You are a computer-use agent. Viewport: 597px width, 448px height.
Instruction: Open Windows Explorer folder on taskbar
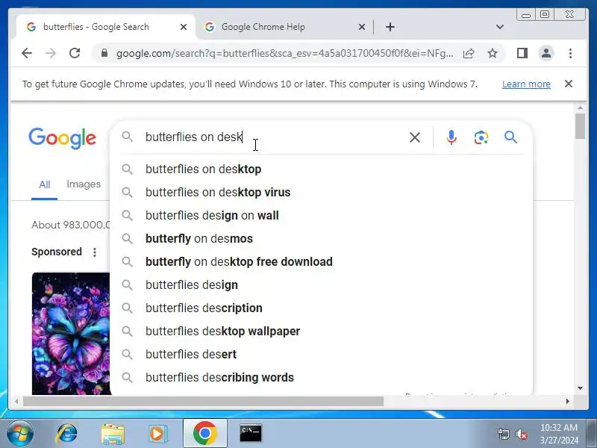pyautogui.click(x=113, y=434)
